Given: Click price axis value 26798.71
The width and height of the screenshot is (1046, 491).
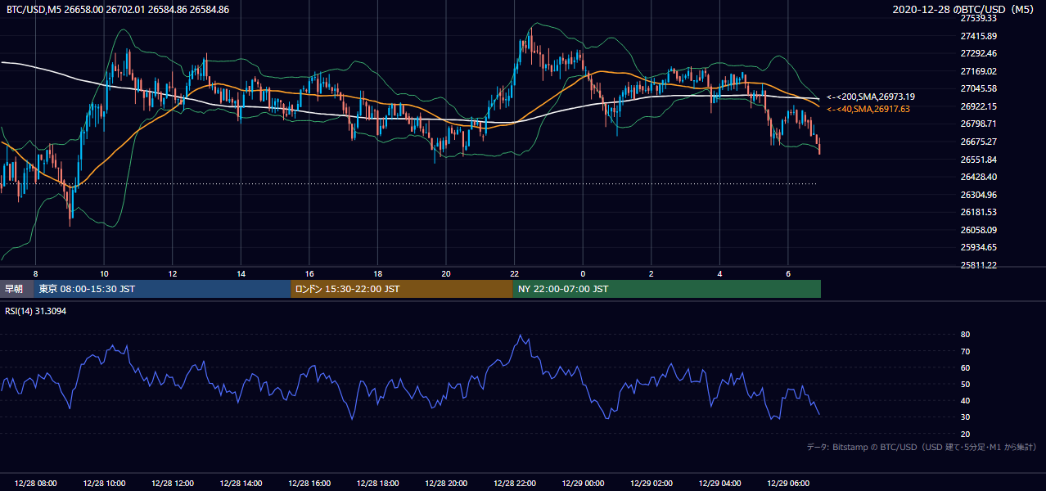Looking at the screenshot, I should coord(978,124).
